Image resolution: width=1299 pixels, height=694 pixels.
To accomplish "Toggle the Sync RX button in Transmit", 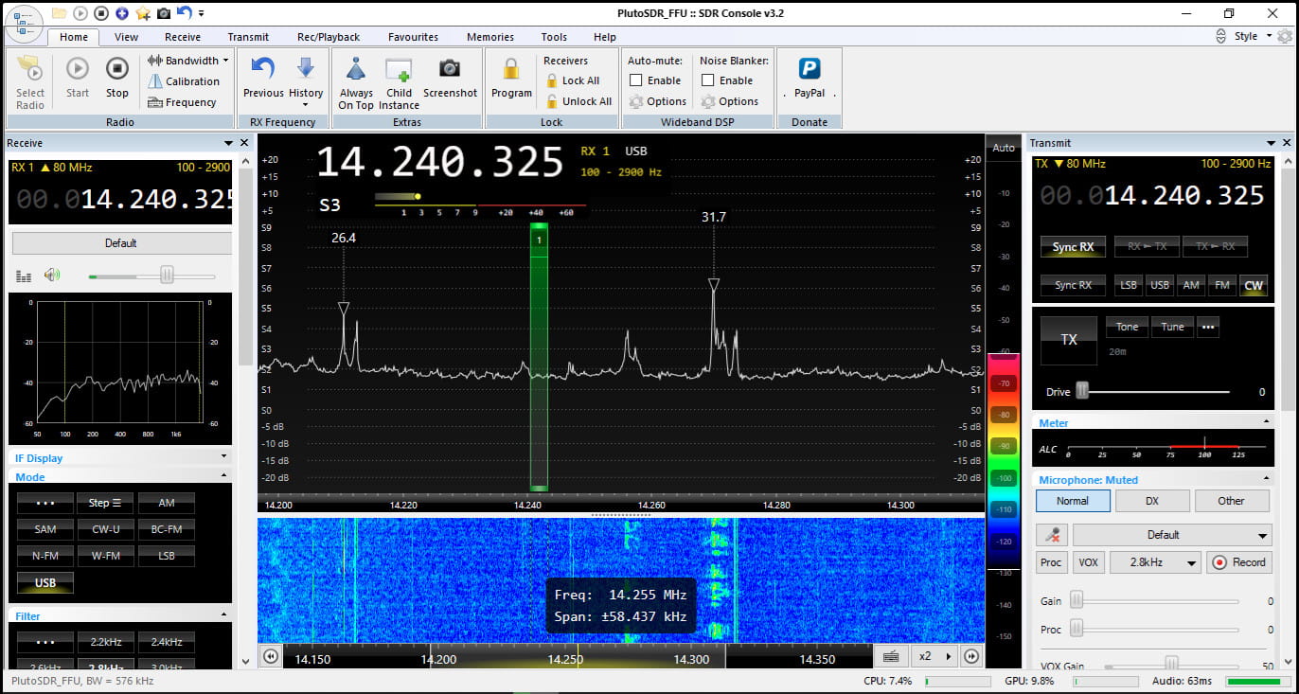I will point(1073,247).
